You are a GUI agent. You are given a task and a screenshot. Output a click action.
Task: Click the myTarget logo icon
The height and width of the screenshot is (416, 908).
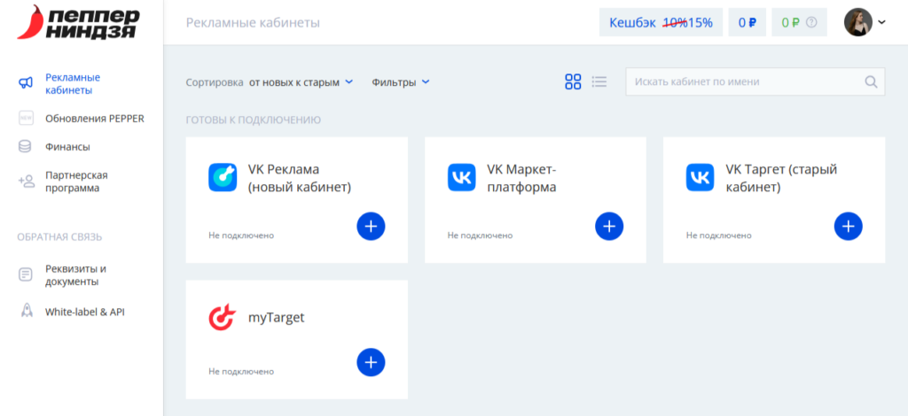tap(222, 317)
